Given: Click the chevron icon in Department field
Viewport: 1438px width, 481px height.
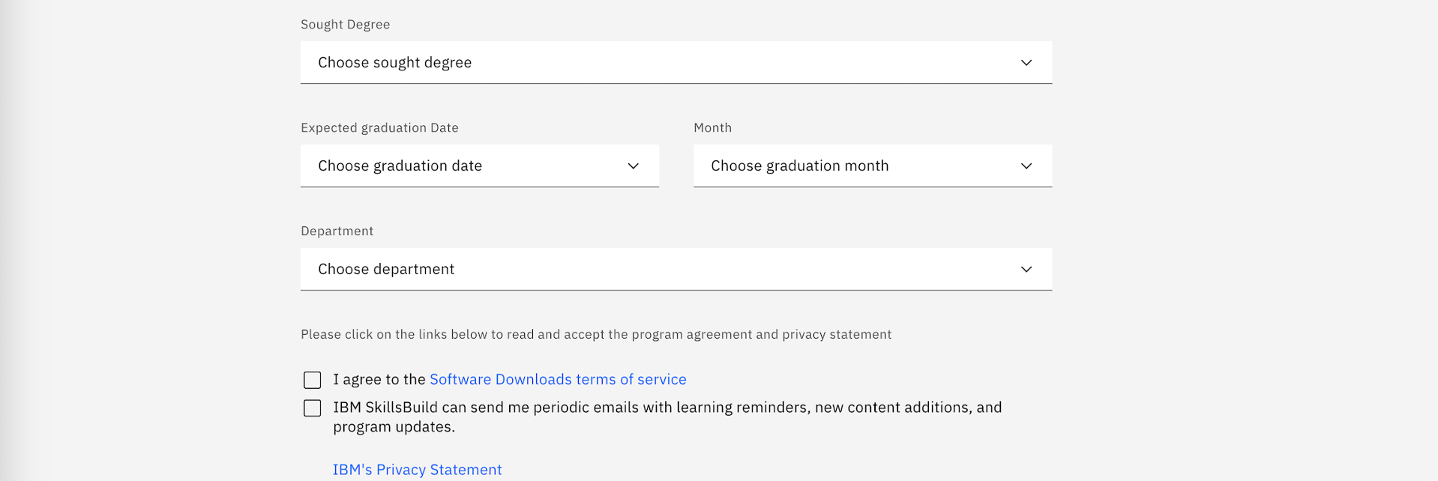Looking at the screenshot, I should point(1026,270).
